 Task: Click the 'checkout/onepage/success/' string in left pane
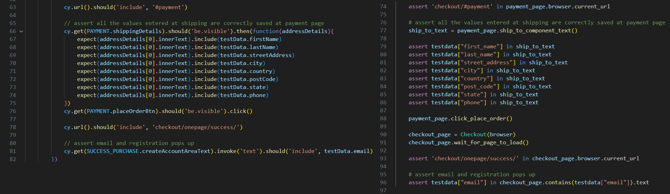coord(197,127)
